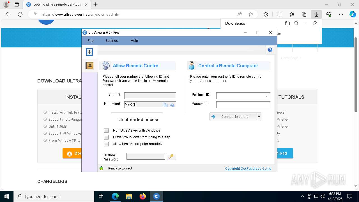This screenshot has height=202, width=359.
Task: Pin the Downloads panel
Action: coord(314,23)
